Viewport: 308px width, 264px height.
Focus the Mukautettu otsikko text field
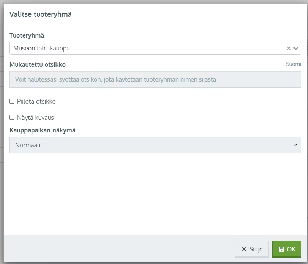coord(155,79)
